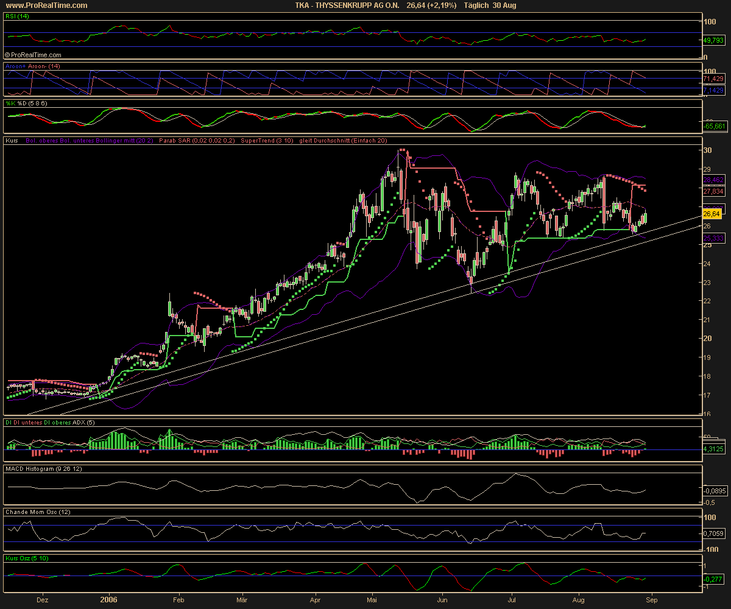
Task: Click the Jun month label on time axis
Action: [x=443, y=599]
